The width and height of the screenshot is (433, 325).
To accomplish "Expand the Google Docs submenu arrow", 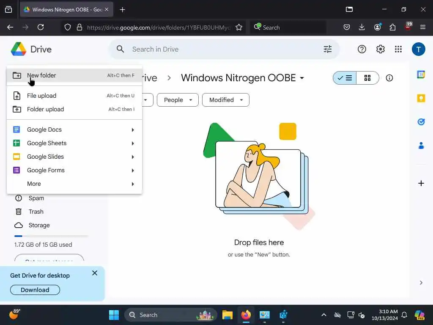I will [133, 129].
